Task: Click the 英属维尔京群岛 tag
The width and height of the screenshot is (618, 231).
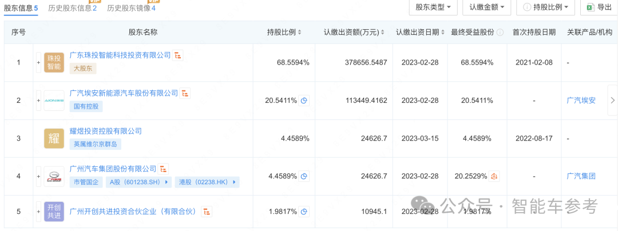Action: tap(96, 144)
